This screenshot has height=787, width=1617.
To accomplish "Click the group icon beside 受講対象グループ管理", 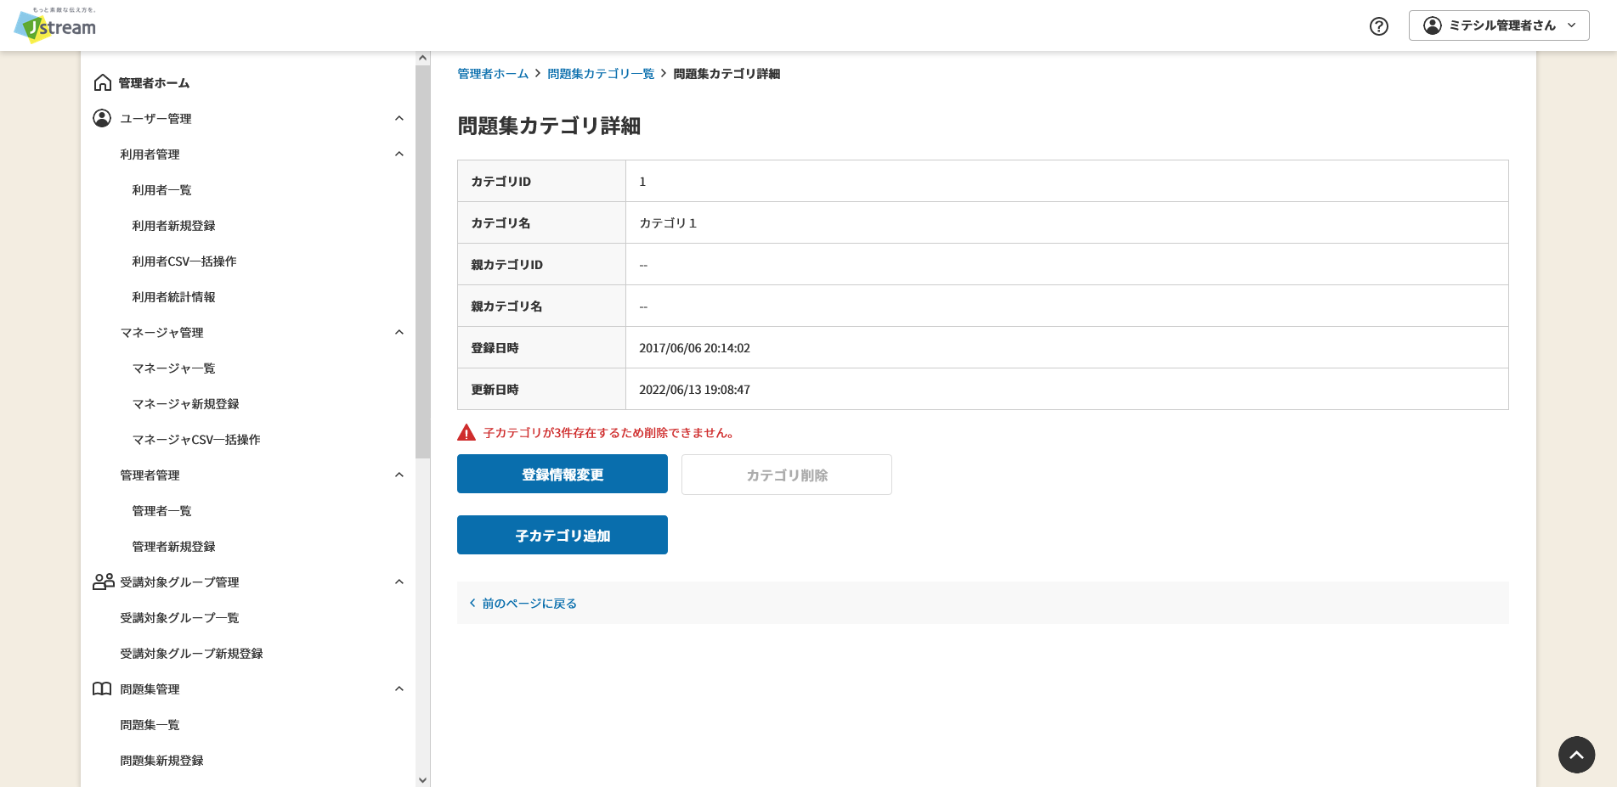I will (103, 582).
